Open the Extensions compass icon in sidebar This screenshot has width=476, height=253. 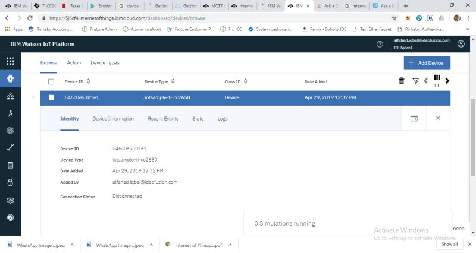(x=10, y=217)
